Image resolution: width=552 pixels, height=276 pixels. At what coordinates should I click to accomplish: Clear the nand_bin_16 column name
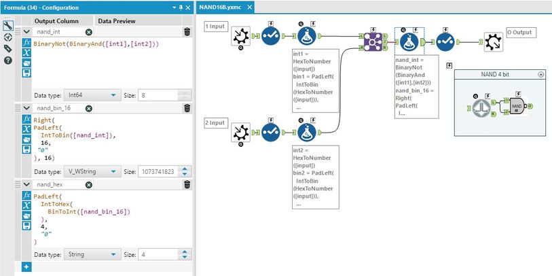click(x=89, y=109)
